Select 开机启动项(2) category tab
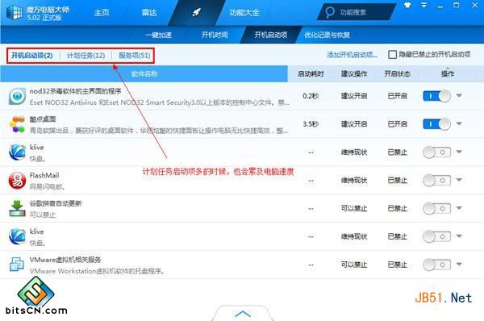 pyautogui.click(x=32, y=56)
